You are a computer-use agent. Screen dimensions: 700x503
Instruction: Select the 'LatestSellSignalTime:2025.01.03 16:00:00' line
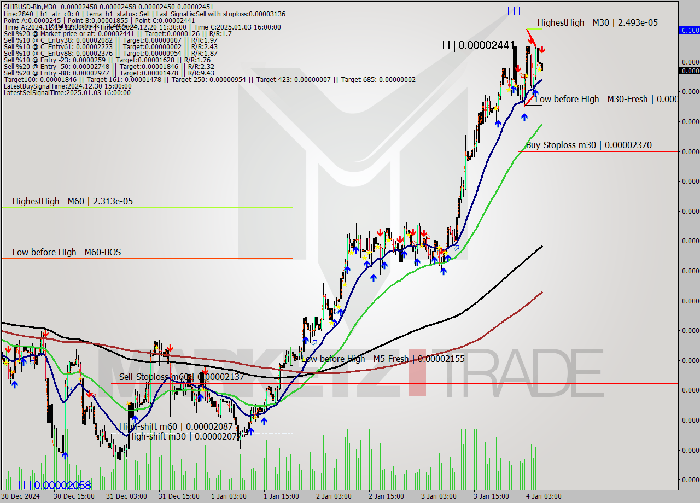tap(67, 93)
